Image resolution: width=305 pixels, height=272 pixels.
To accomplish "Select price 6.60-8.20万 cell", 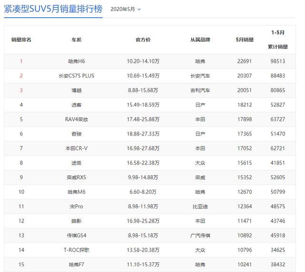I will 143,192.
